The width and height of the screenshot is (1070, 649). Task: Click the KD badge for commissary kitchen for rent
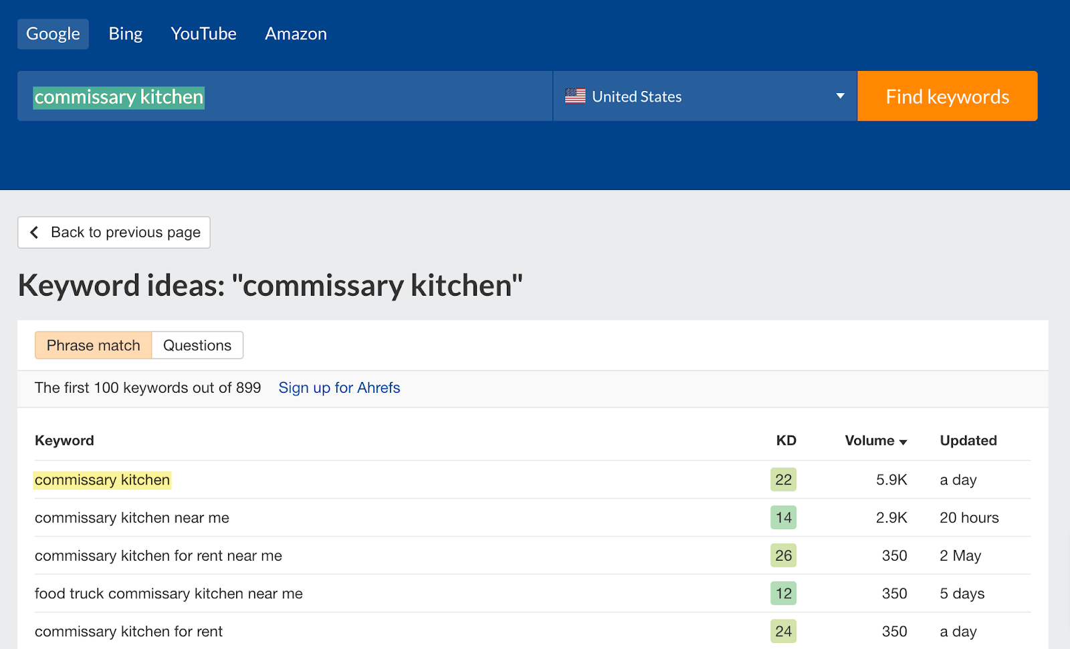(x=783, y=631)
